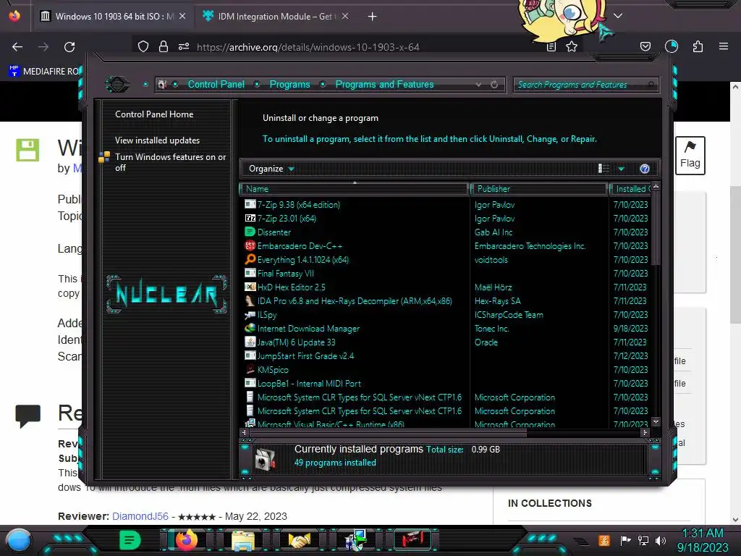The width and height of the screenshot is (741, 556).
Task: Switch to IDM Integration Module tab
Action: pyautogui.click(x=275, y=17)
